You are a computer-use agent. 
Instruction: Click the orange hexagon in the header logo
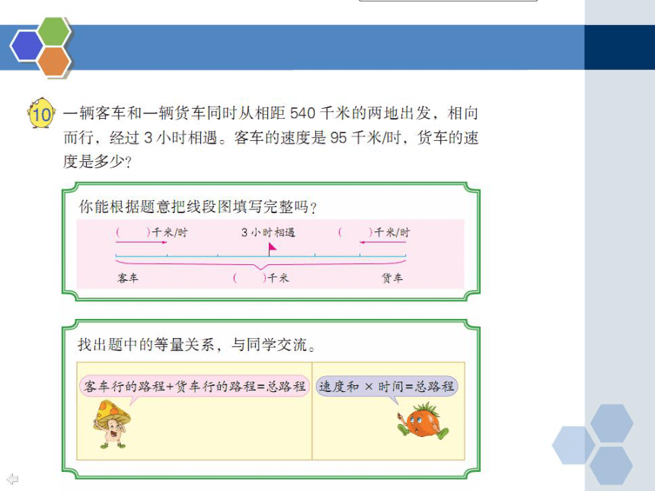[x=54, y=61]
